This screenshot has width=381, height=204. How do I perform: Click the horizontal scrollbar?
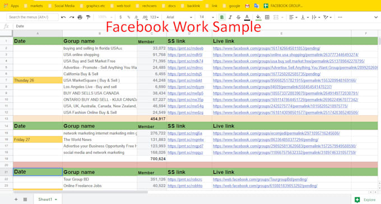click(x=80, y=192)
